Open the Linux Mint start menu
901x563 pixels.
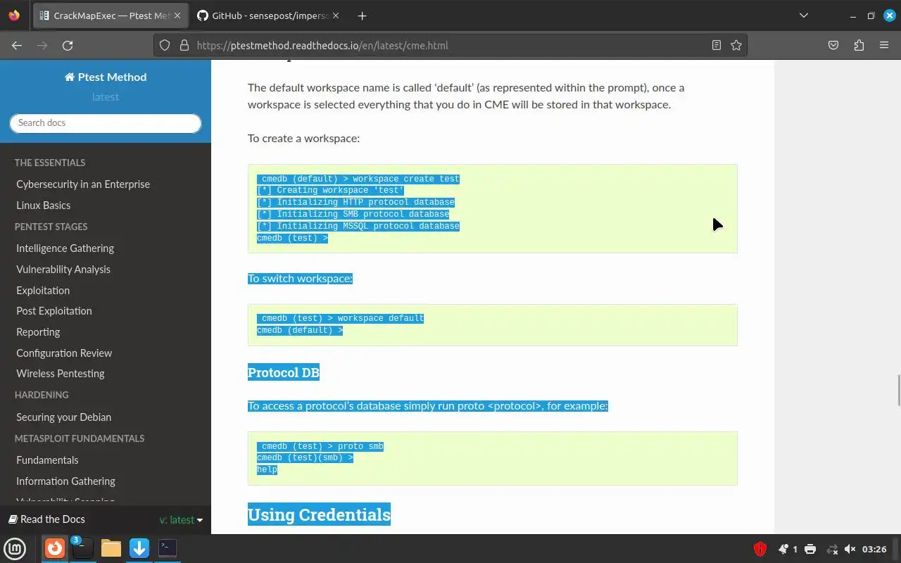[15, 548]
